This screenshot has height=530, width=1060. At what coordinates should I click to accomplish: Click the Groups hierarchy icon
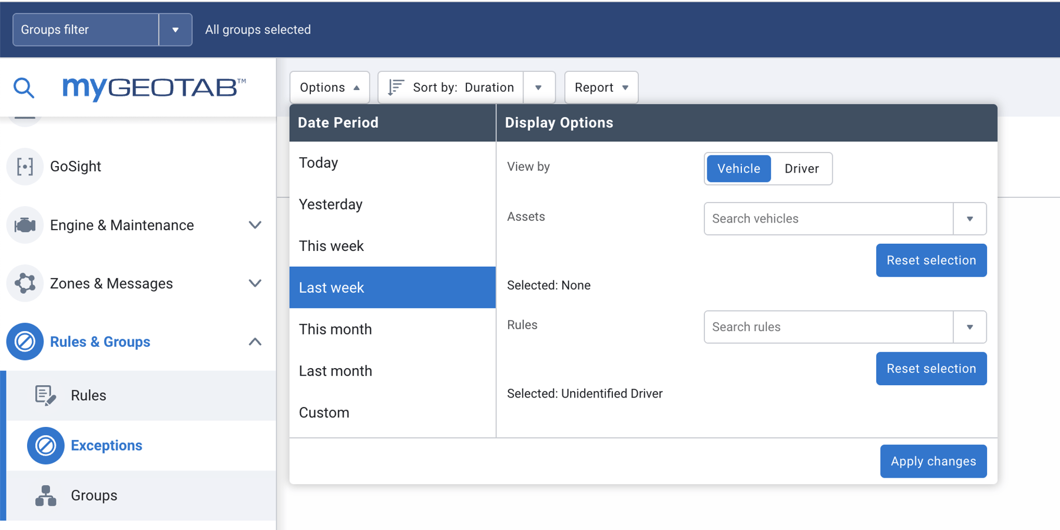[x=45, y=495]
